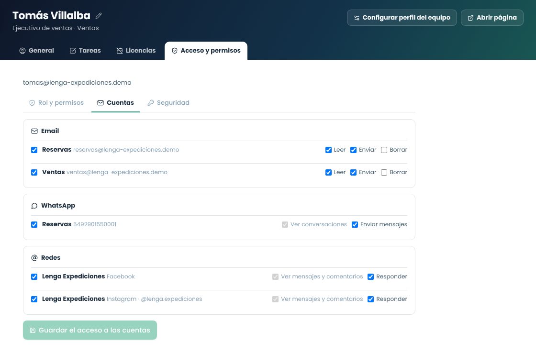This screenshot has width=536, height=354.
Task: Click Ver mensajes y comentarios checkbox for Facebook
Action: pos(276,277)
